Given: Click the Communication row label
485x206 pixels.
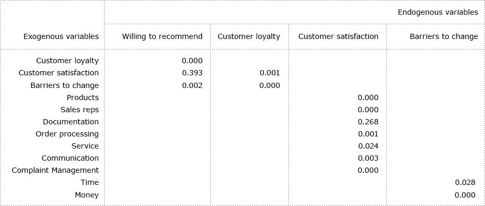Looking at the screenshot, I should coord(70,158).
